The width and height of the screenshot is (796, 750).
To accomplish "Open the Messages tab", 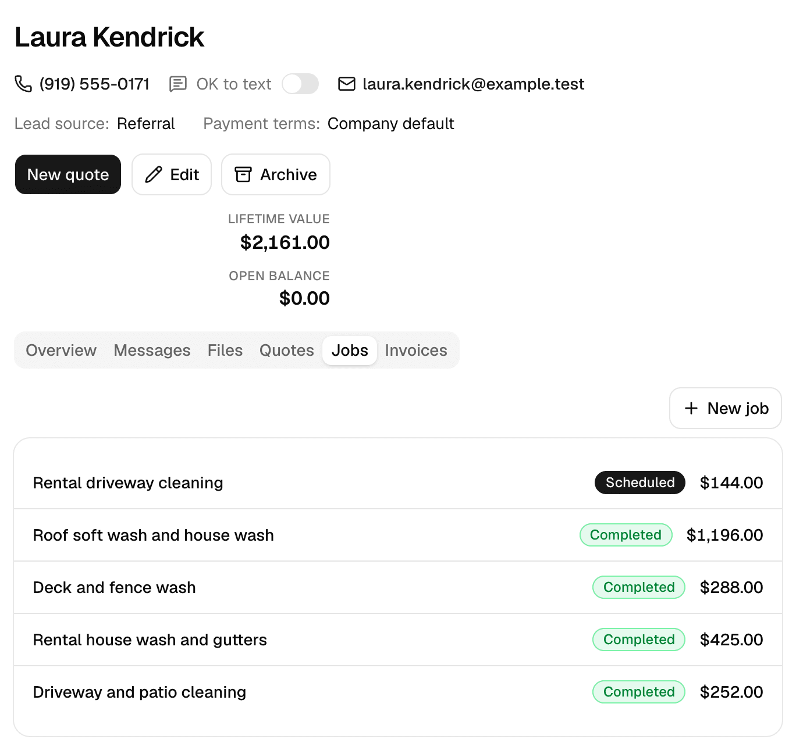I will point(152,350).
